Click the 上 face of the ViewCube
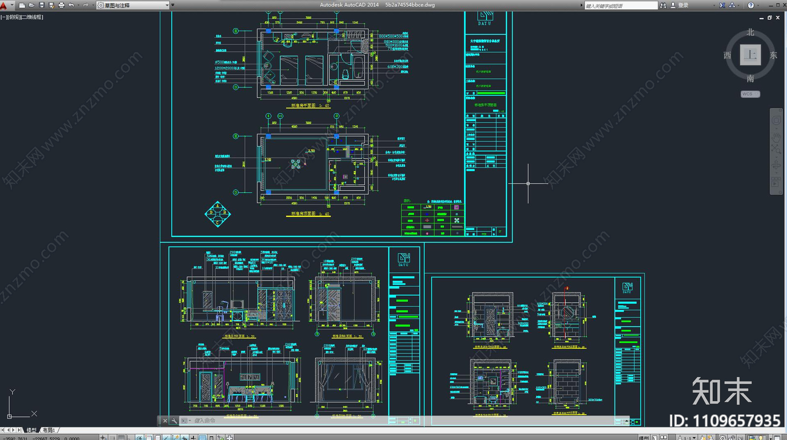 [x=750, y=55]
